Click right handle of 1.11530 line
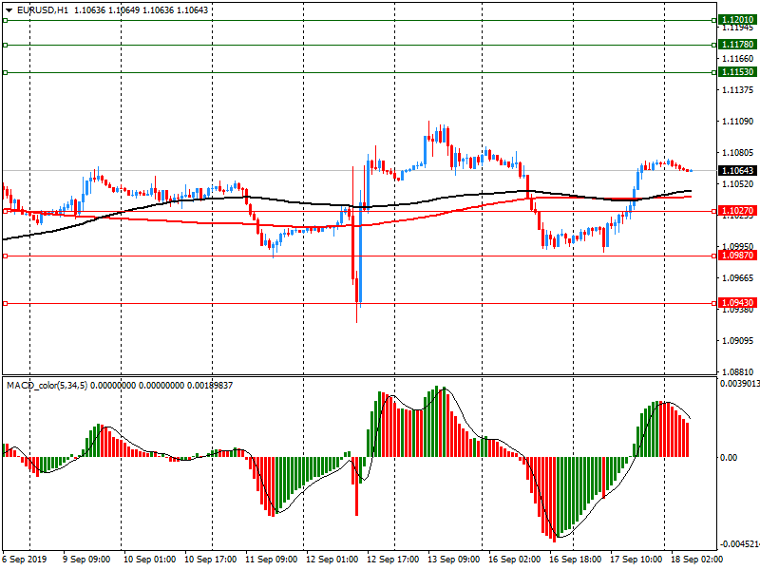The width and height of the screenshot is (760, 570). pos(714,73)
